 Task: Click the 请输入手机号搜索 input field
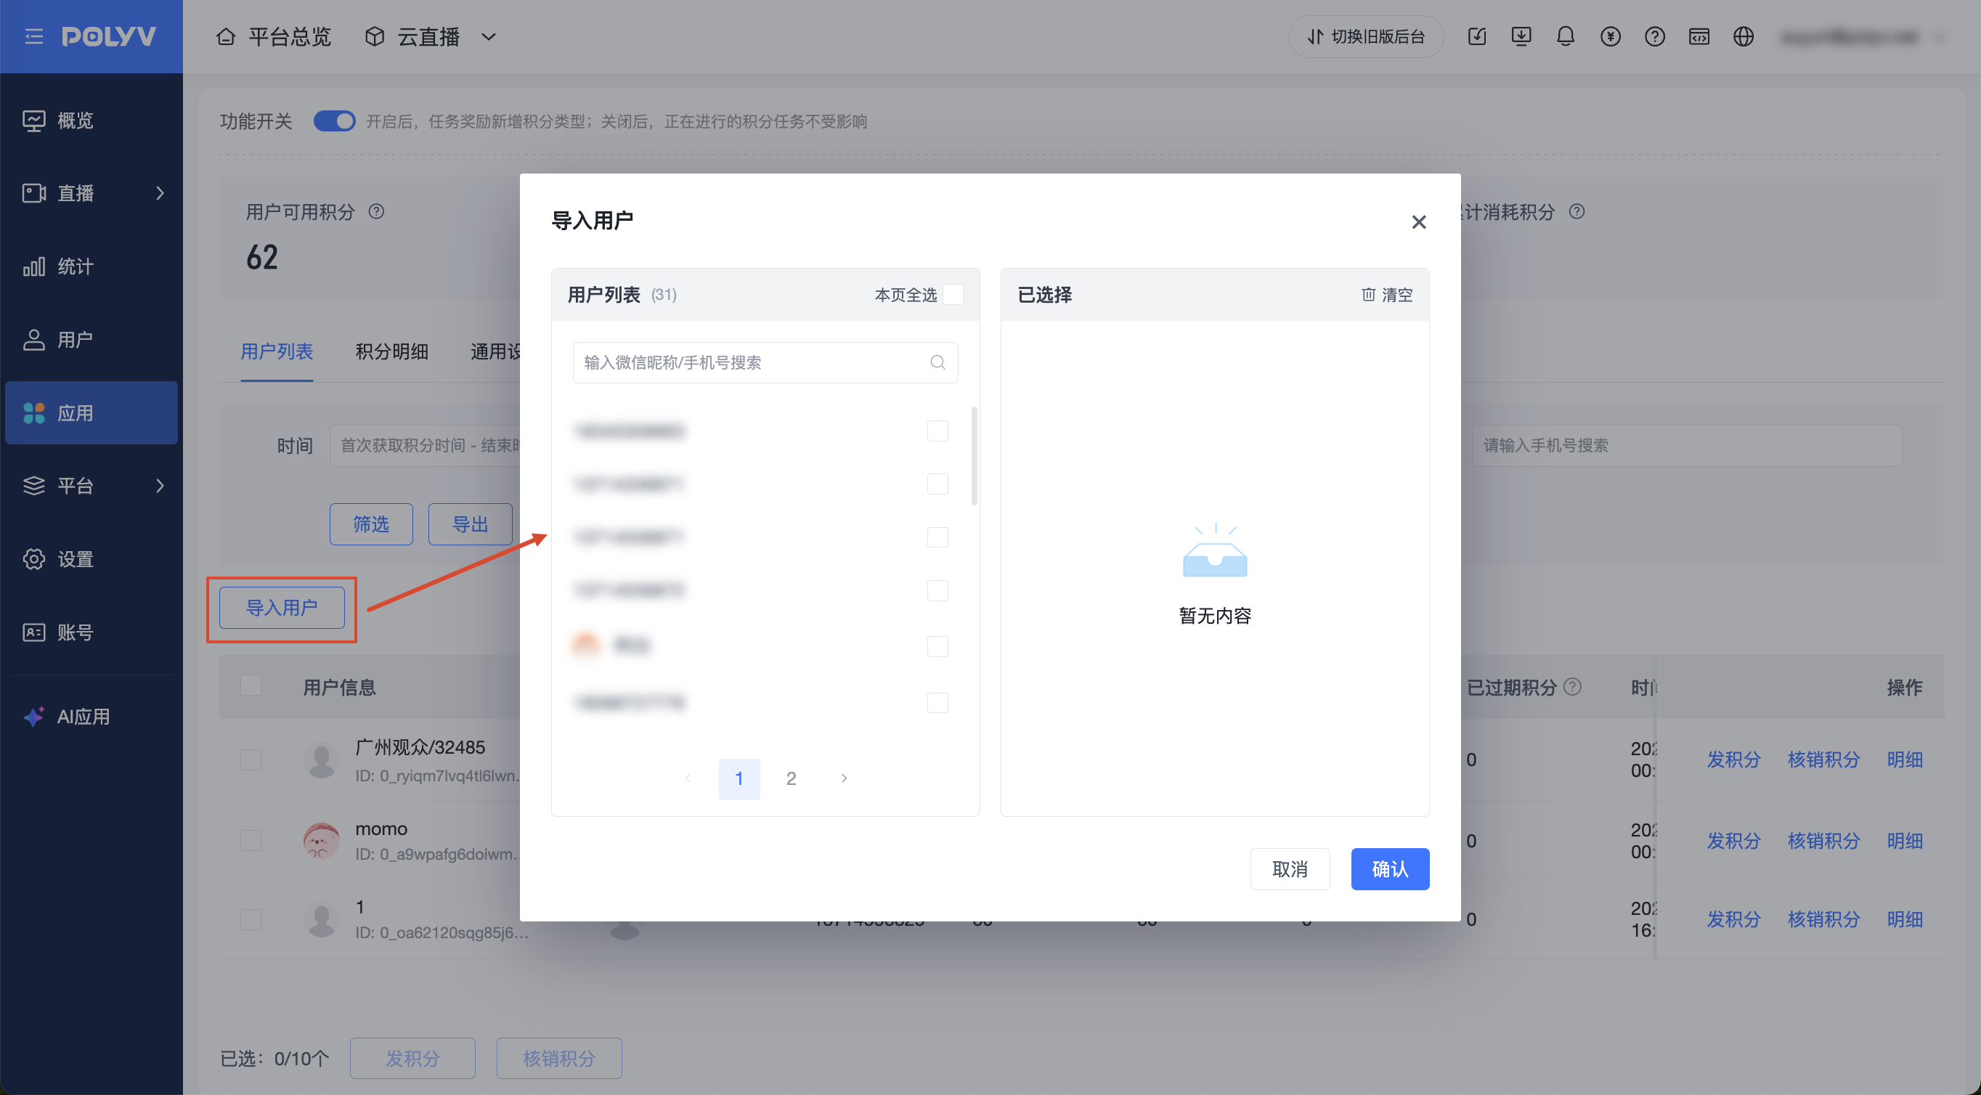coord(1686,445)
